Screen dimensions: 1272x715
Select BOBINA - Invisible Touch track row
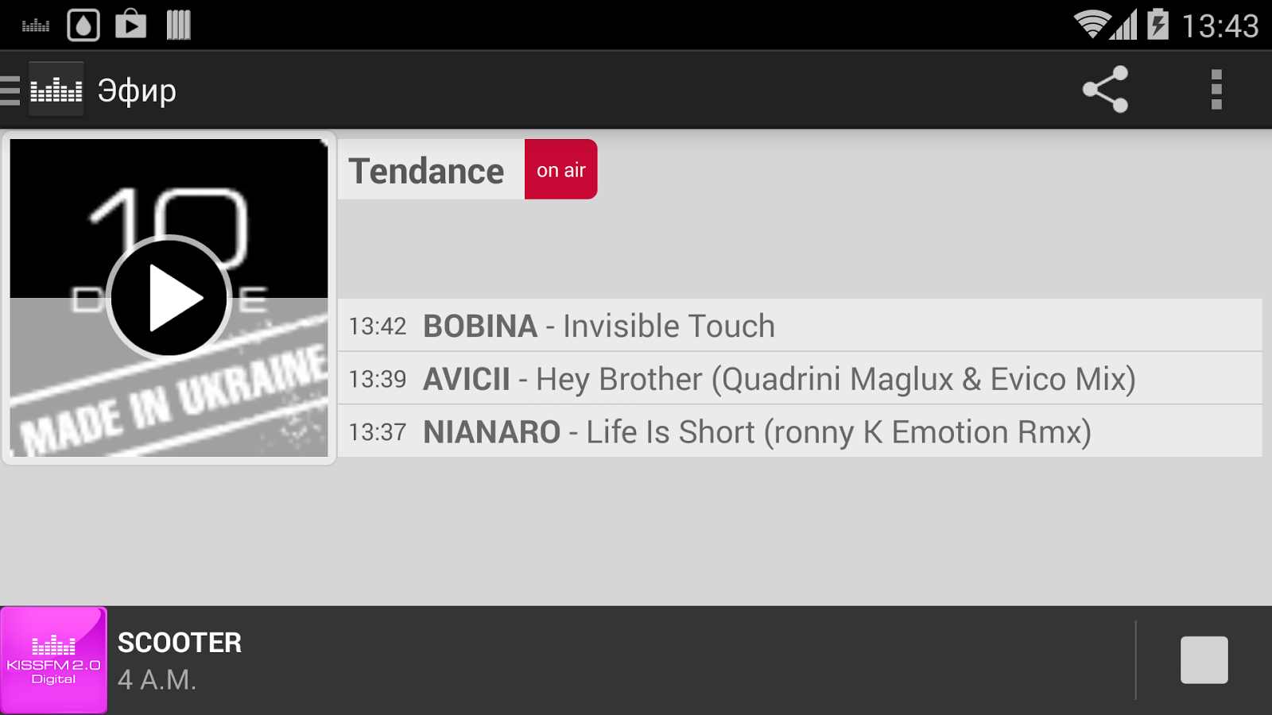coord(800,326)
